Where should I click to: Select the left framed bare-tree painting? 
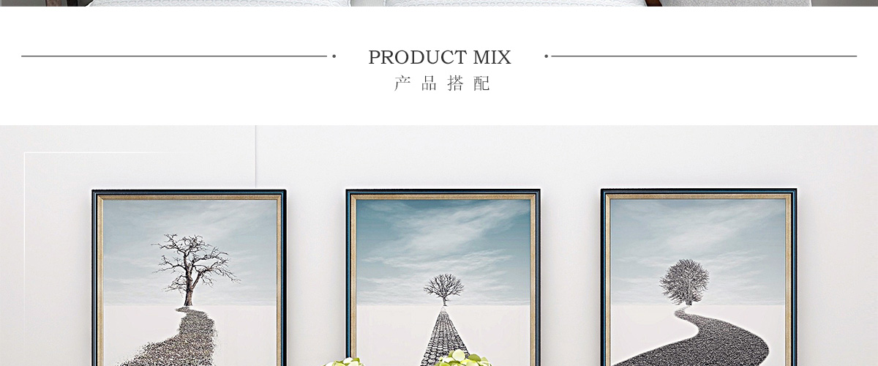(189, 278)
